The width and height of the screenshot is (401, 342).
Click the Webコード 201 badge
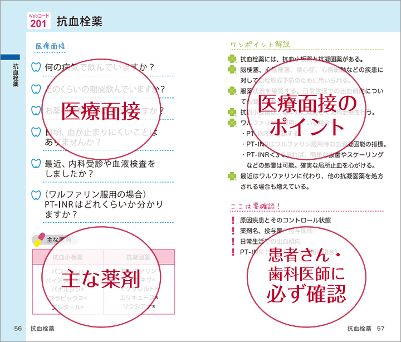(x=39, y=21)
